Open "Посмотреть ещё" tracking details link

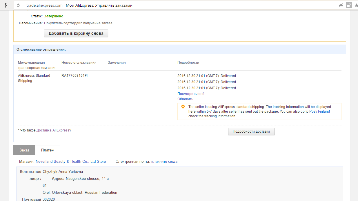[191, 94]
